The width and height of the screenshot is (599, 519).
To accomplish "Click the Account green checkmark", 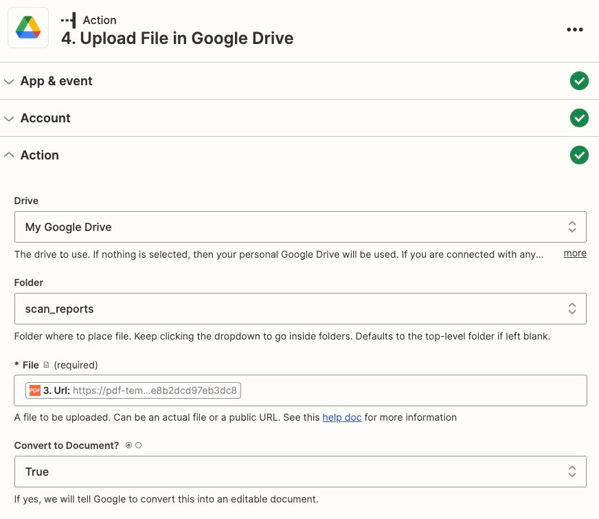I will point(579,118).
